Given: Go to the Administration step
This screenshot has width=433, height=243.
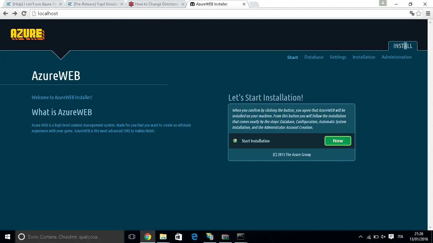Looking at the screenshot, I should click(x=397, y=57).
